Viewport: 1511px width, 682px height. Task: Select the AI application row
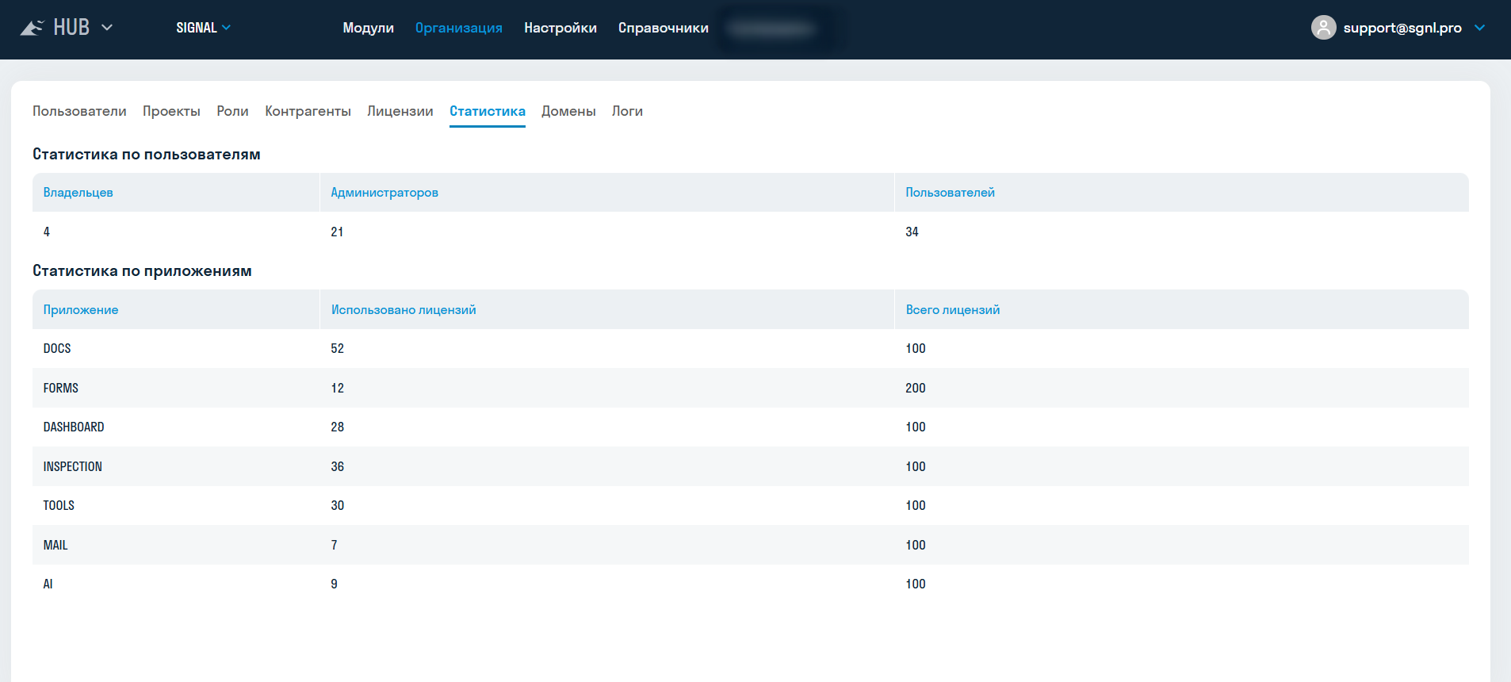click(x=751, y=584)
